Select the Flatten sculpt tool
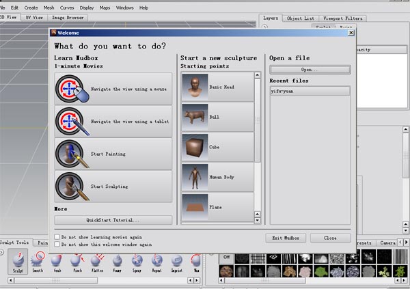Image resolution: width=410 pixels, height=289 pixels. click(97, 262)
